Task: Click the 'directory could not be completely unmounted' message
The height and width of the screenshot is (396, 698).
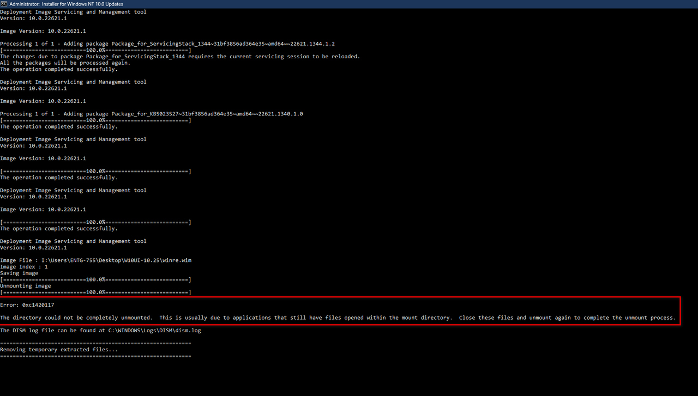Action: (x=338, y=318)
